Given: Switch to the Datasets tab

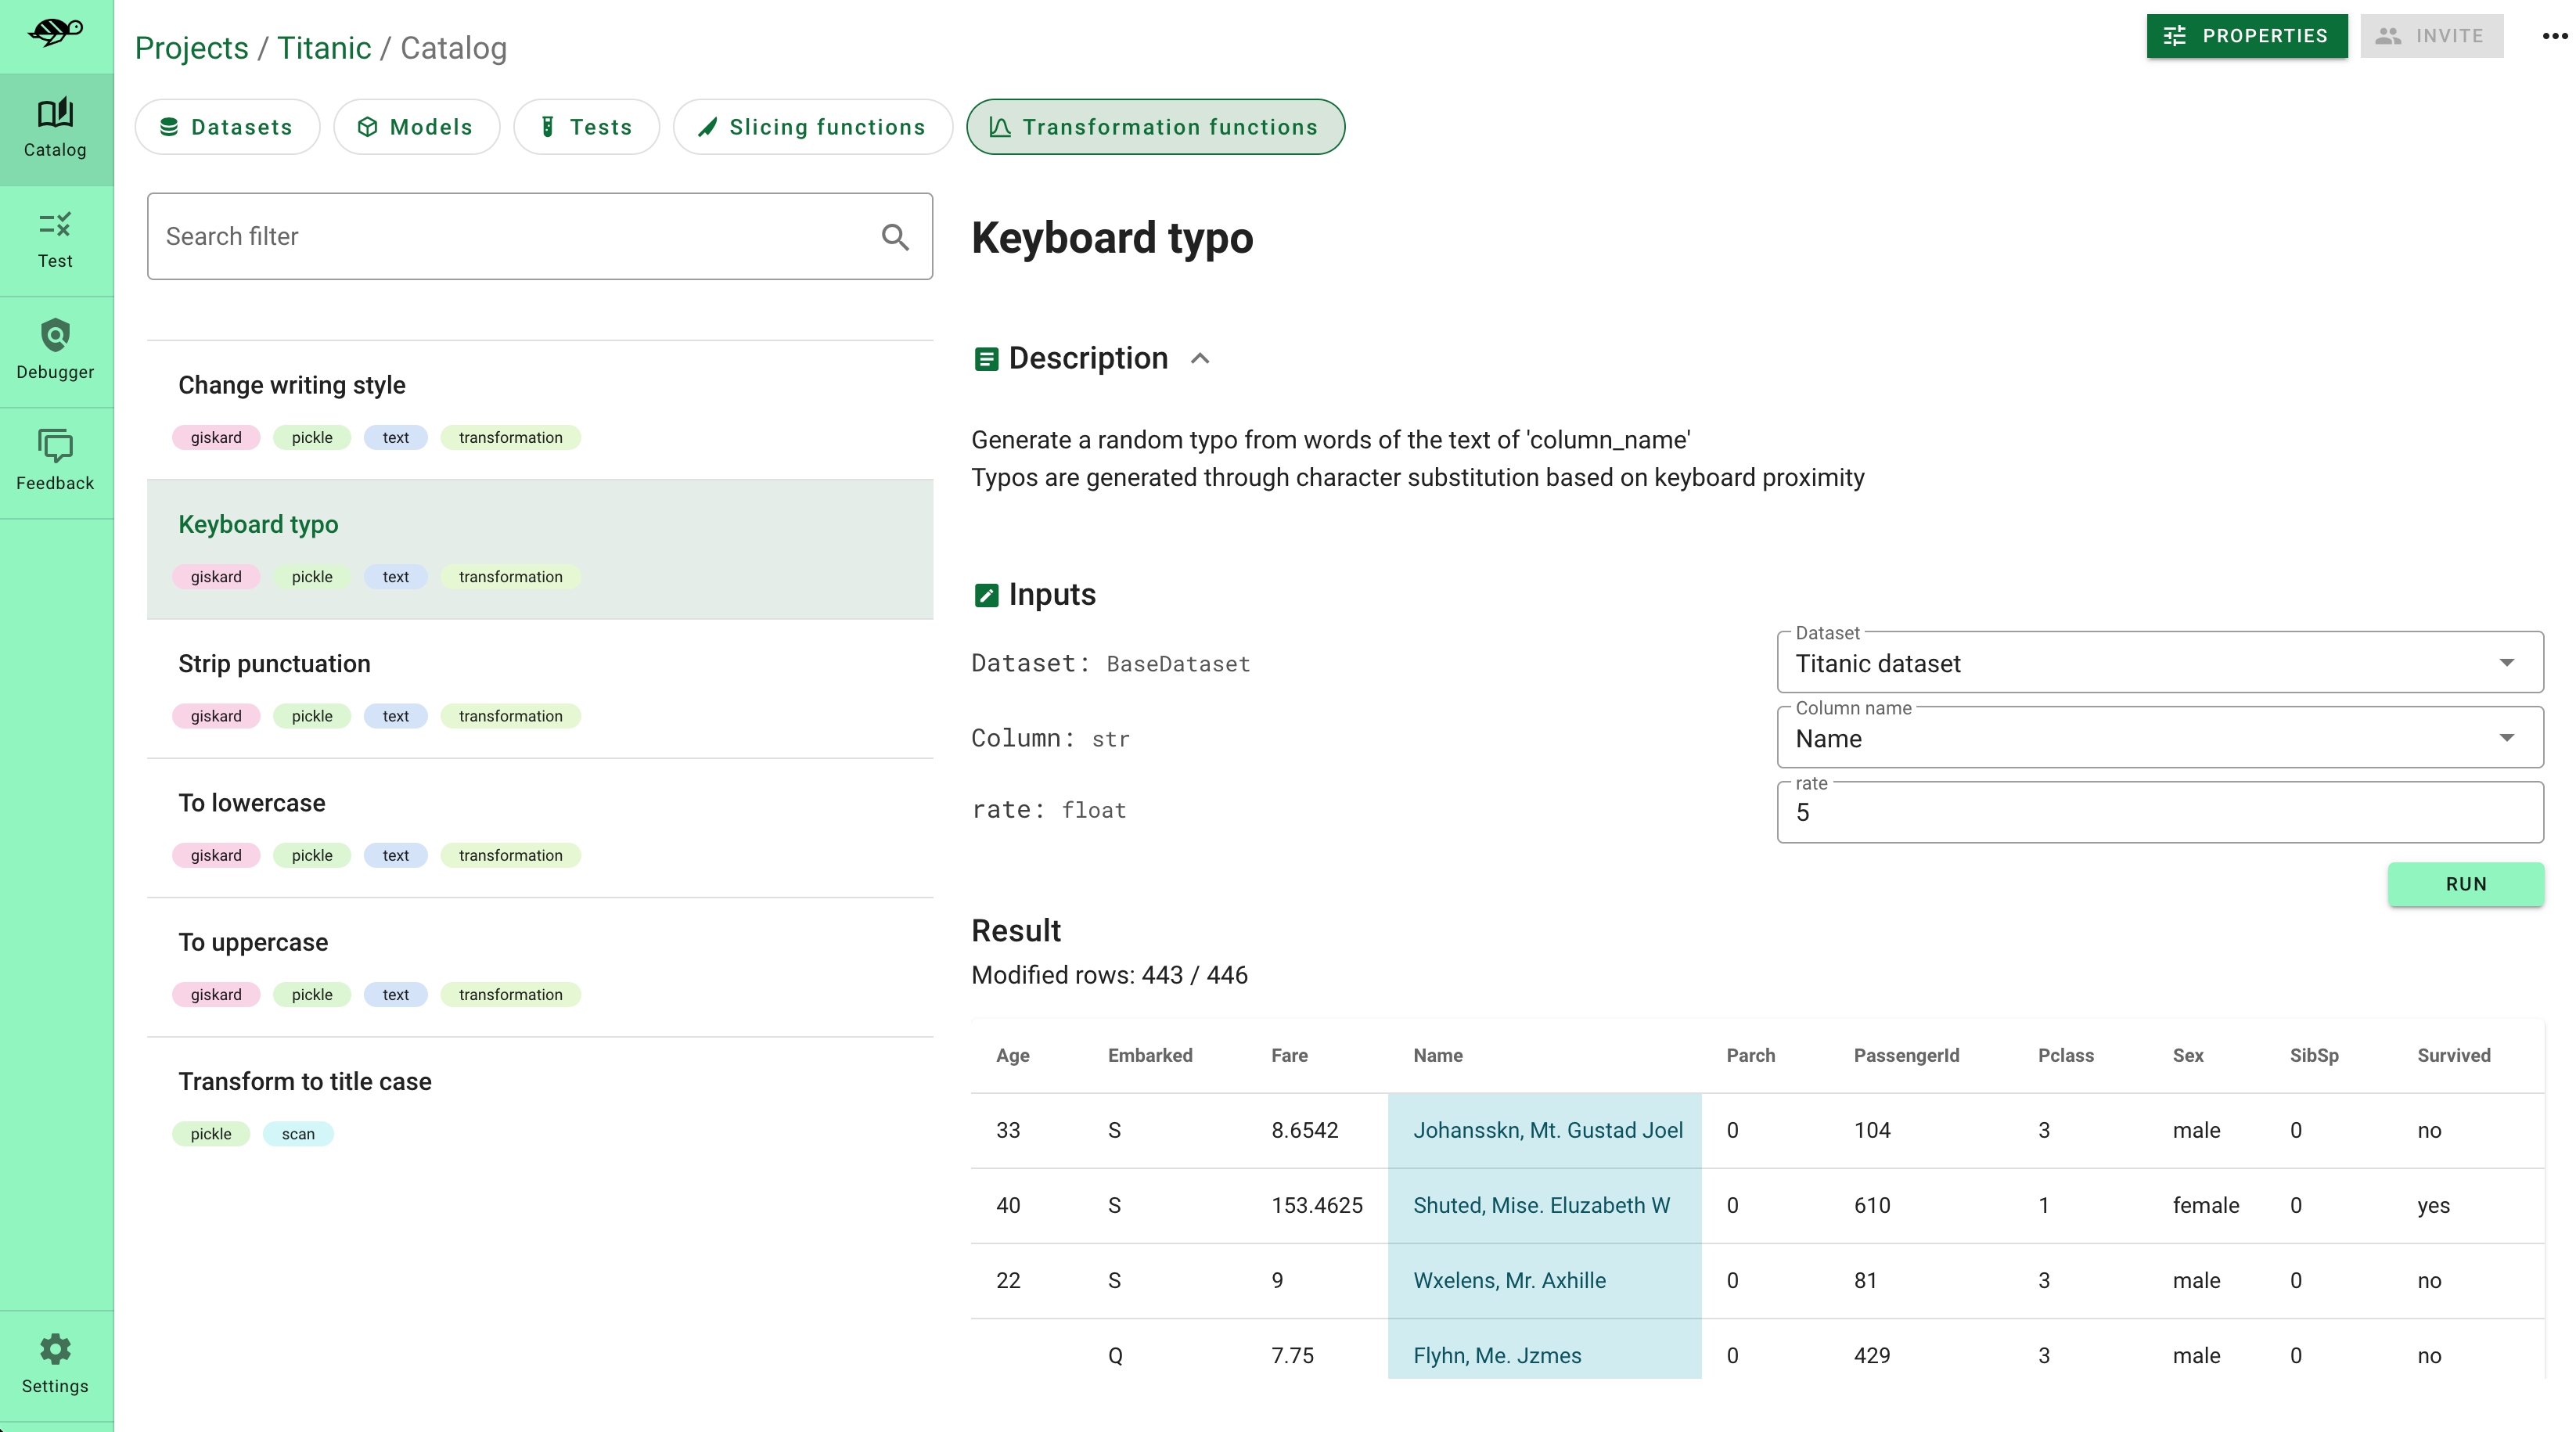Looking at the screenshot, I should pyautogui.click(x=227, y=127).
